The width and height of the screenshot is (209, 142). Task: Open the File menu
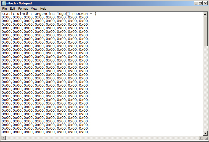tap(4, 9)
